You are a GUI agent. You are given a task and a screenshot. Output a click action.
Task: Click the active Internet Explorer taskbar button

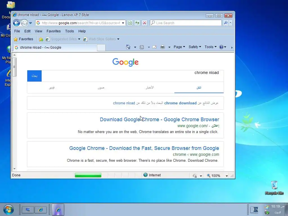58,210
